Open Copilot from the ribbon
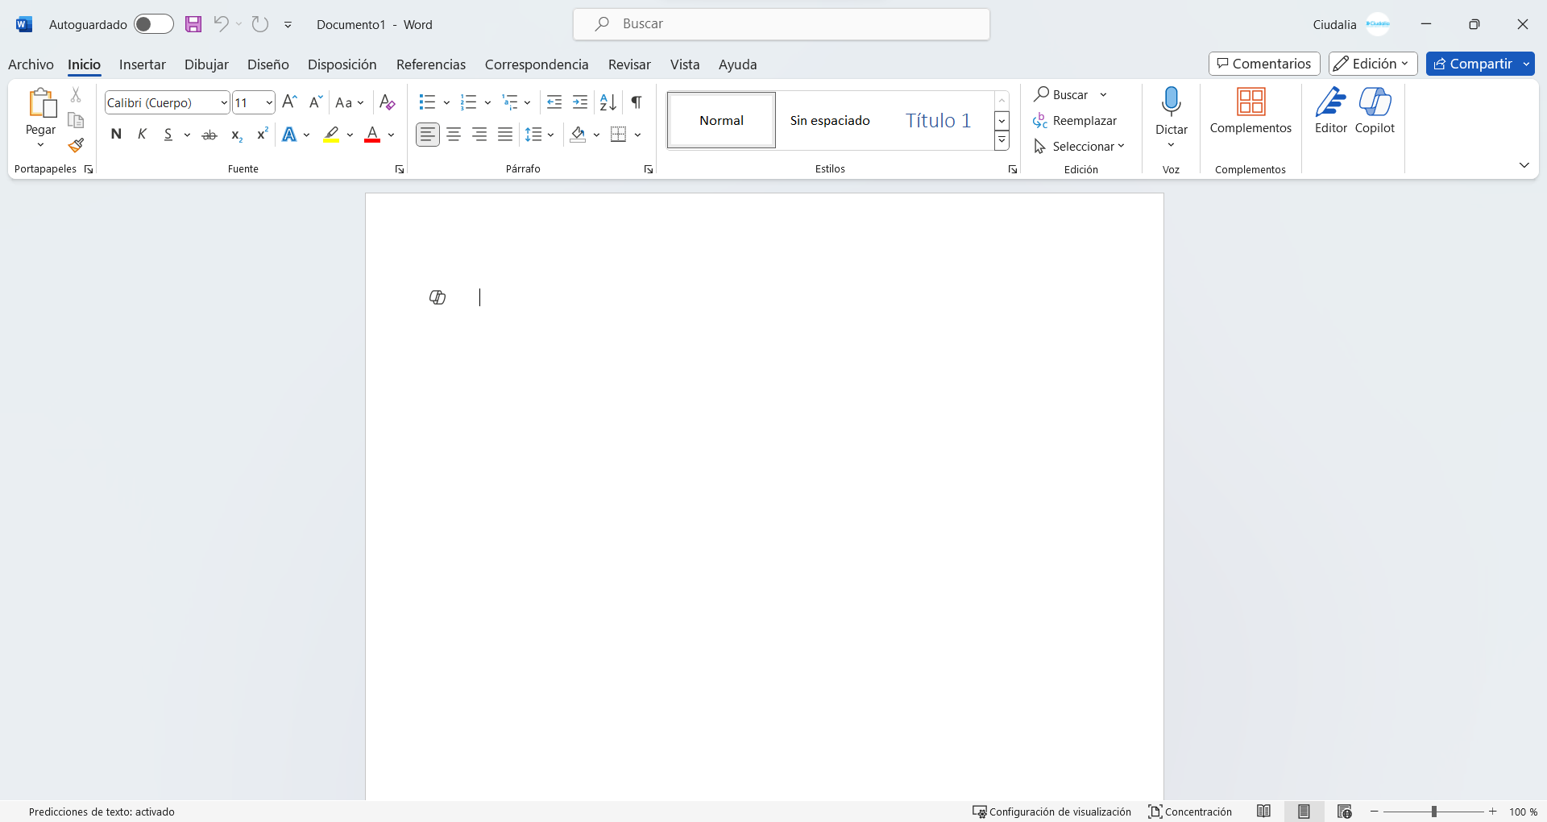Screen dimensions: 1547x822 pos(1376,113)
